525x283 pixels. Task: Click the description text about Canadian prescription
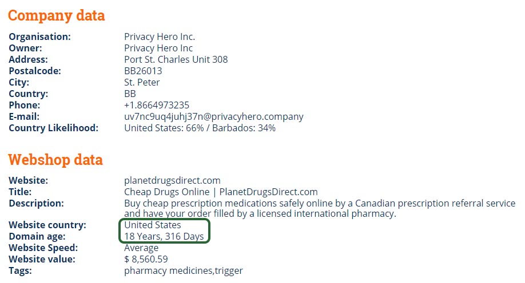pos(320,208)
